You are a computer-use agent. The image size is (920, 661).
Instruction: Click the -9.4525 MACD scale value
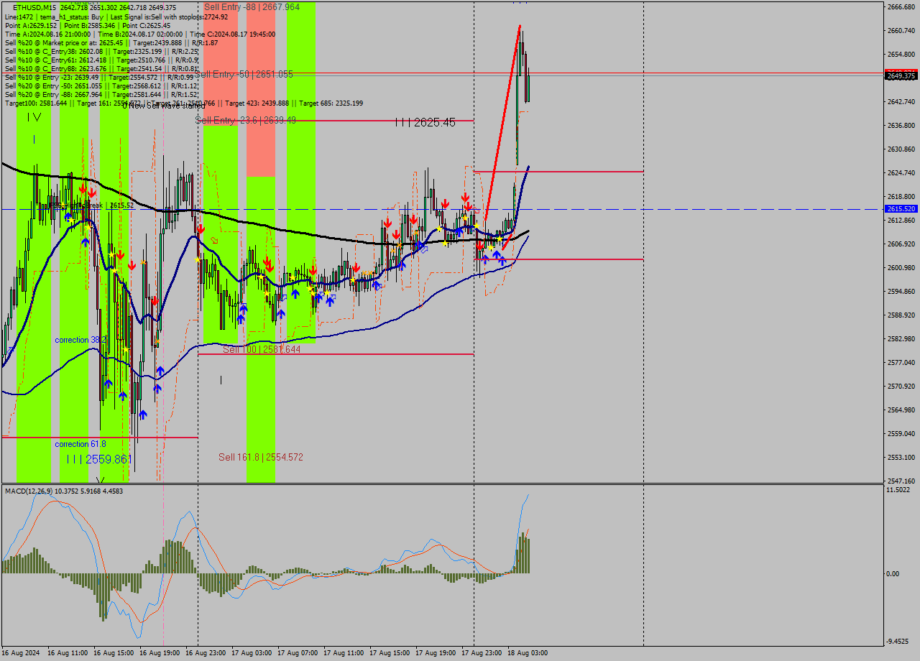pyautogui.click(x=898, y=642)
